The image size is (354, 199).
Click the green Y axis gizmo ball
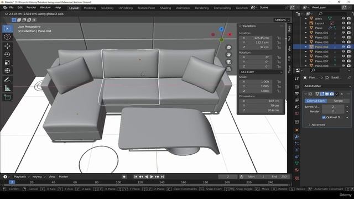(x=221, y=40)
